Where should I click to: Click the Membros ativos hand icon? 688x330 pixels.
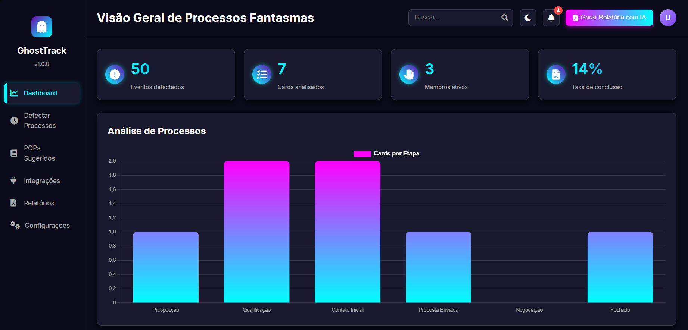click(409, 75)
